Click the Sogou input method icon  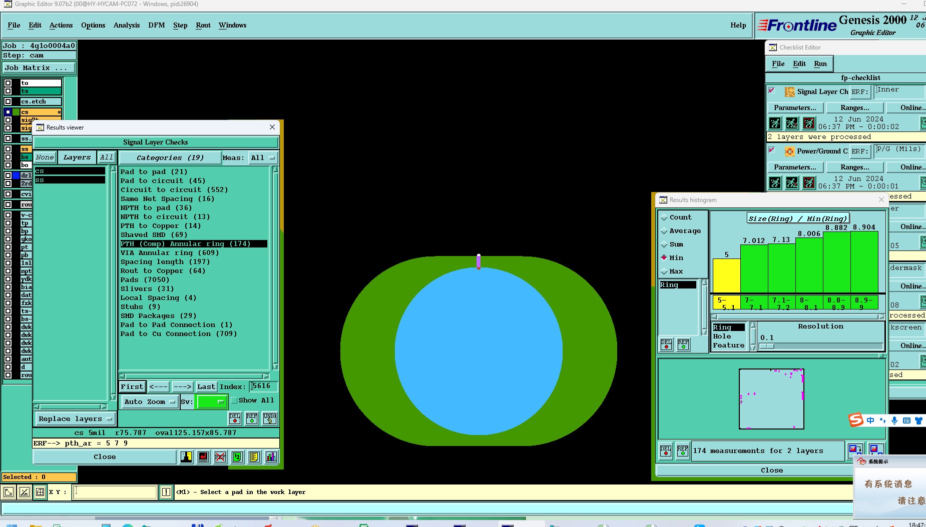tap(856, 420)
